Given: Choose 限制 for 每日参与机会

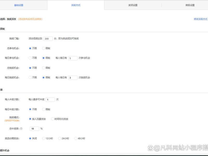Looking at the screenshot, I should [x=43, y=58].
